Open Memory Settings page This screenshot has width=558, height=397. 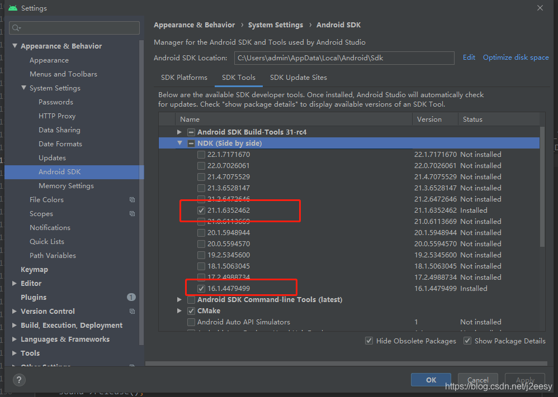pos(66,186)
